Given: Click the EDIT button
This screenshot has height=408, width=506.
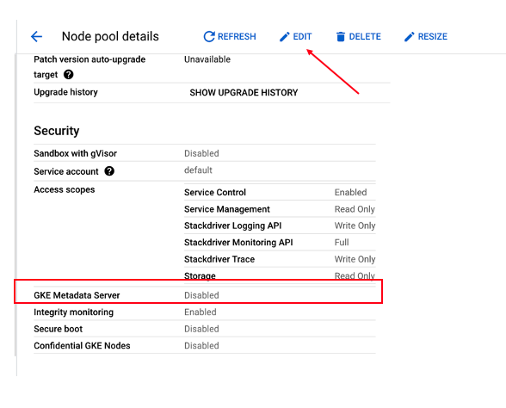Looking at the screenshot, I should coord(296,36).
